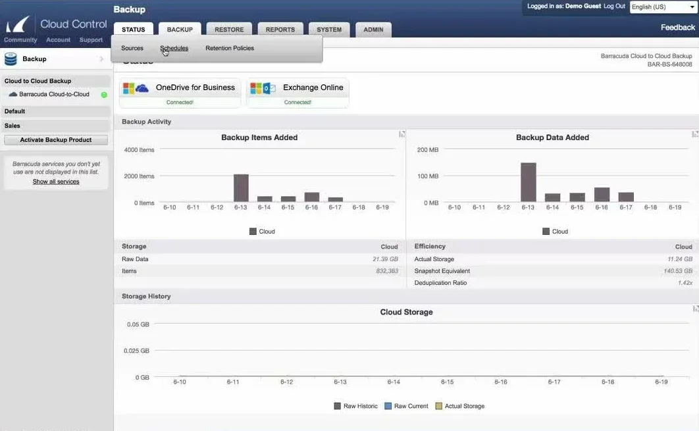This screenshot has width=699, height=431.
Task: Click the OneDrive for Business icon
Action: (x=136, y=88)
